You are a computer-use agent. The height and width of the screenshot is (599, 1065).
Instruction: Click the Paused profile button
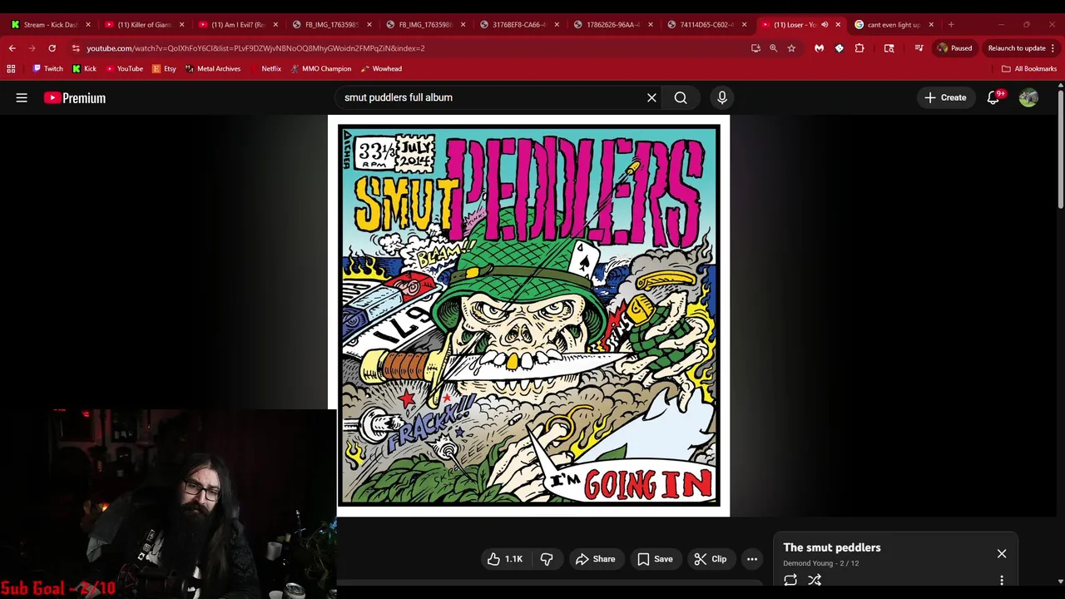954,48
